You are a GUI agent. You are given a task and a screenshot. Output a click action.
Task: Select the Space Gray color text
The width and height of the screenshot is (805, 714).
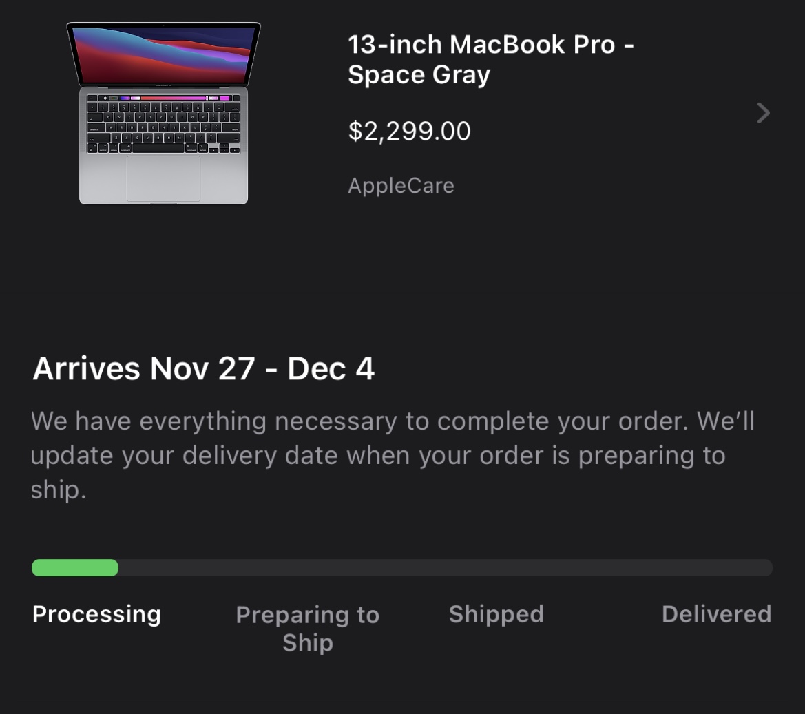click(x=419, y=75)
